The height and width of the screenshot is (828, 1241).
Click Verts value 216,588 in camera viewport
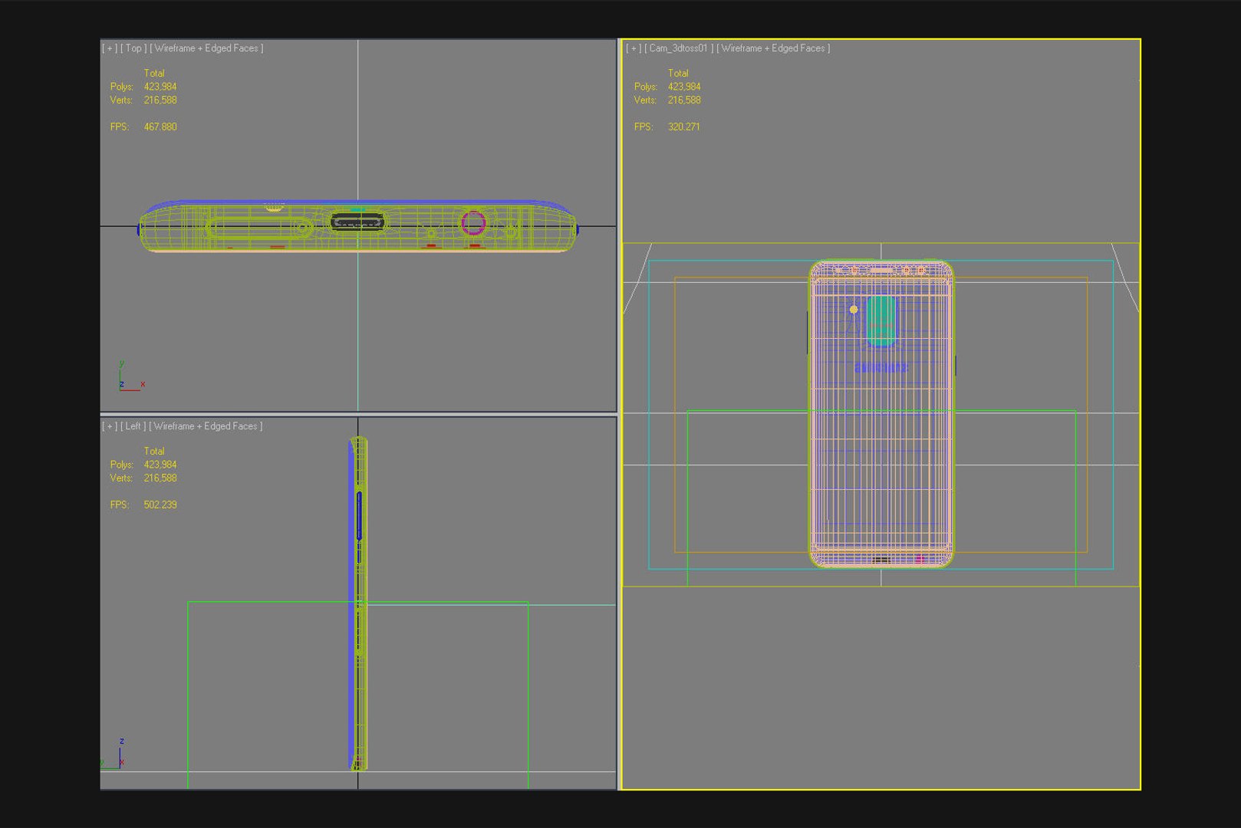point(684,100)
